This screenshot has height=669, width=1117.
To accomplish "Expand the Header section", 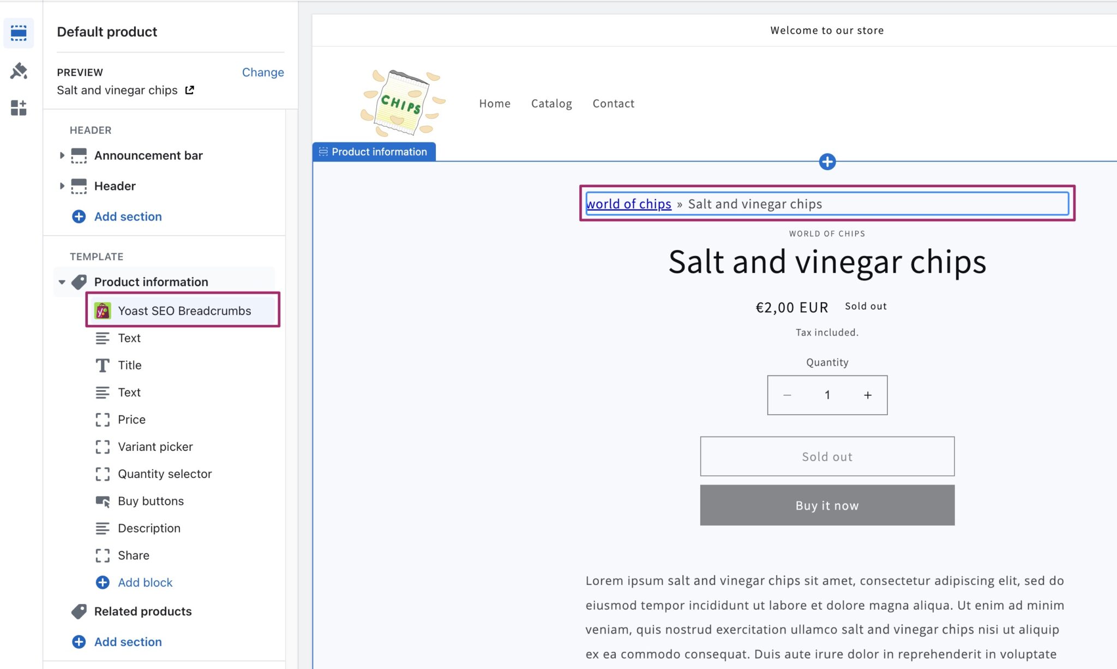I will (x=62, y=186).
